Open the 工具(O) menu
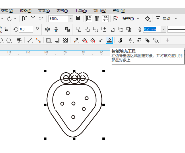This screenshot has height=153, width=185. pos(81,11)
